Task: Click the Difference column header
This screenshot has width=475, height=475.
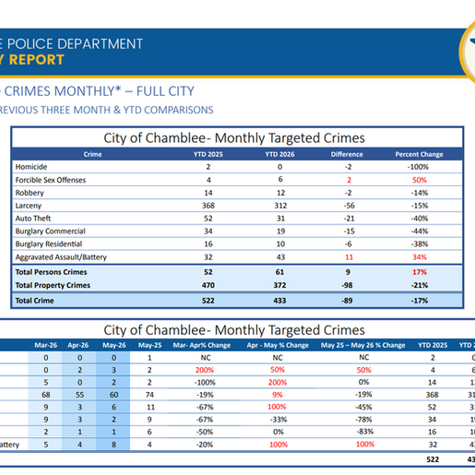Action: pyautogui.click(x=347, y=154)
